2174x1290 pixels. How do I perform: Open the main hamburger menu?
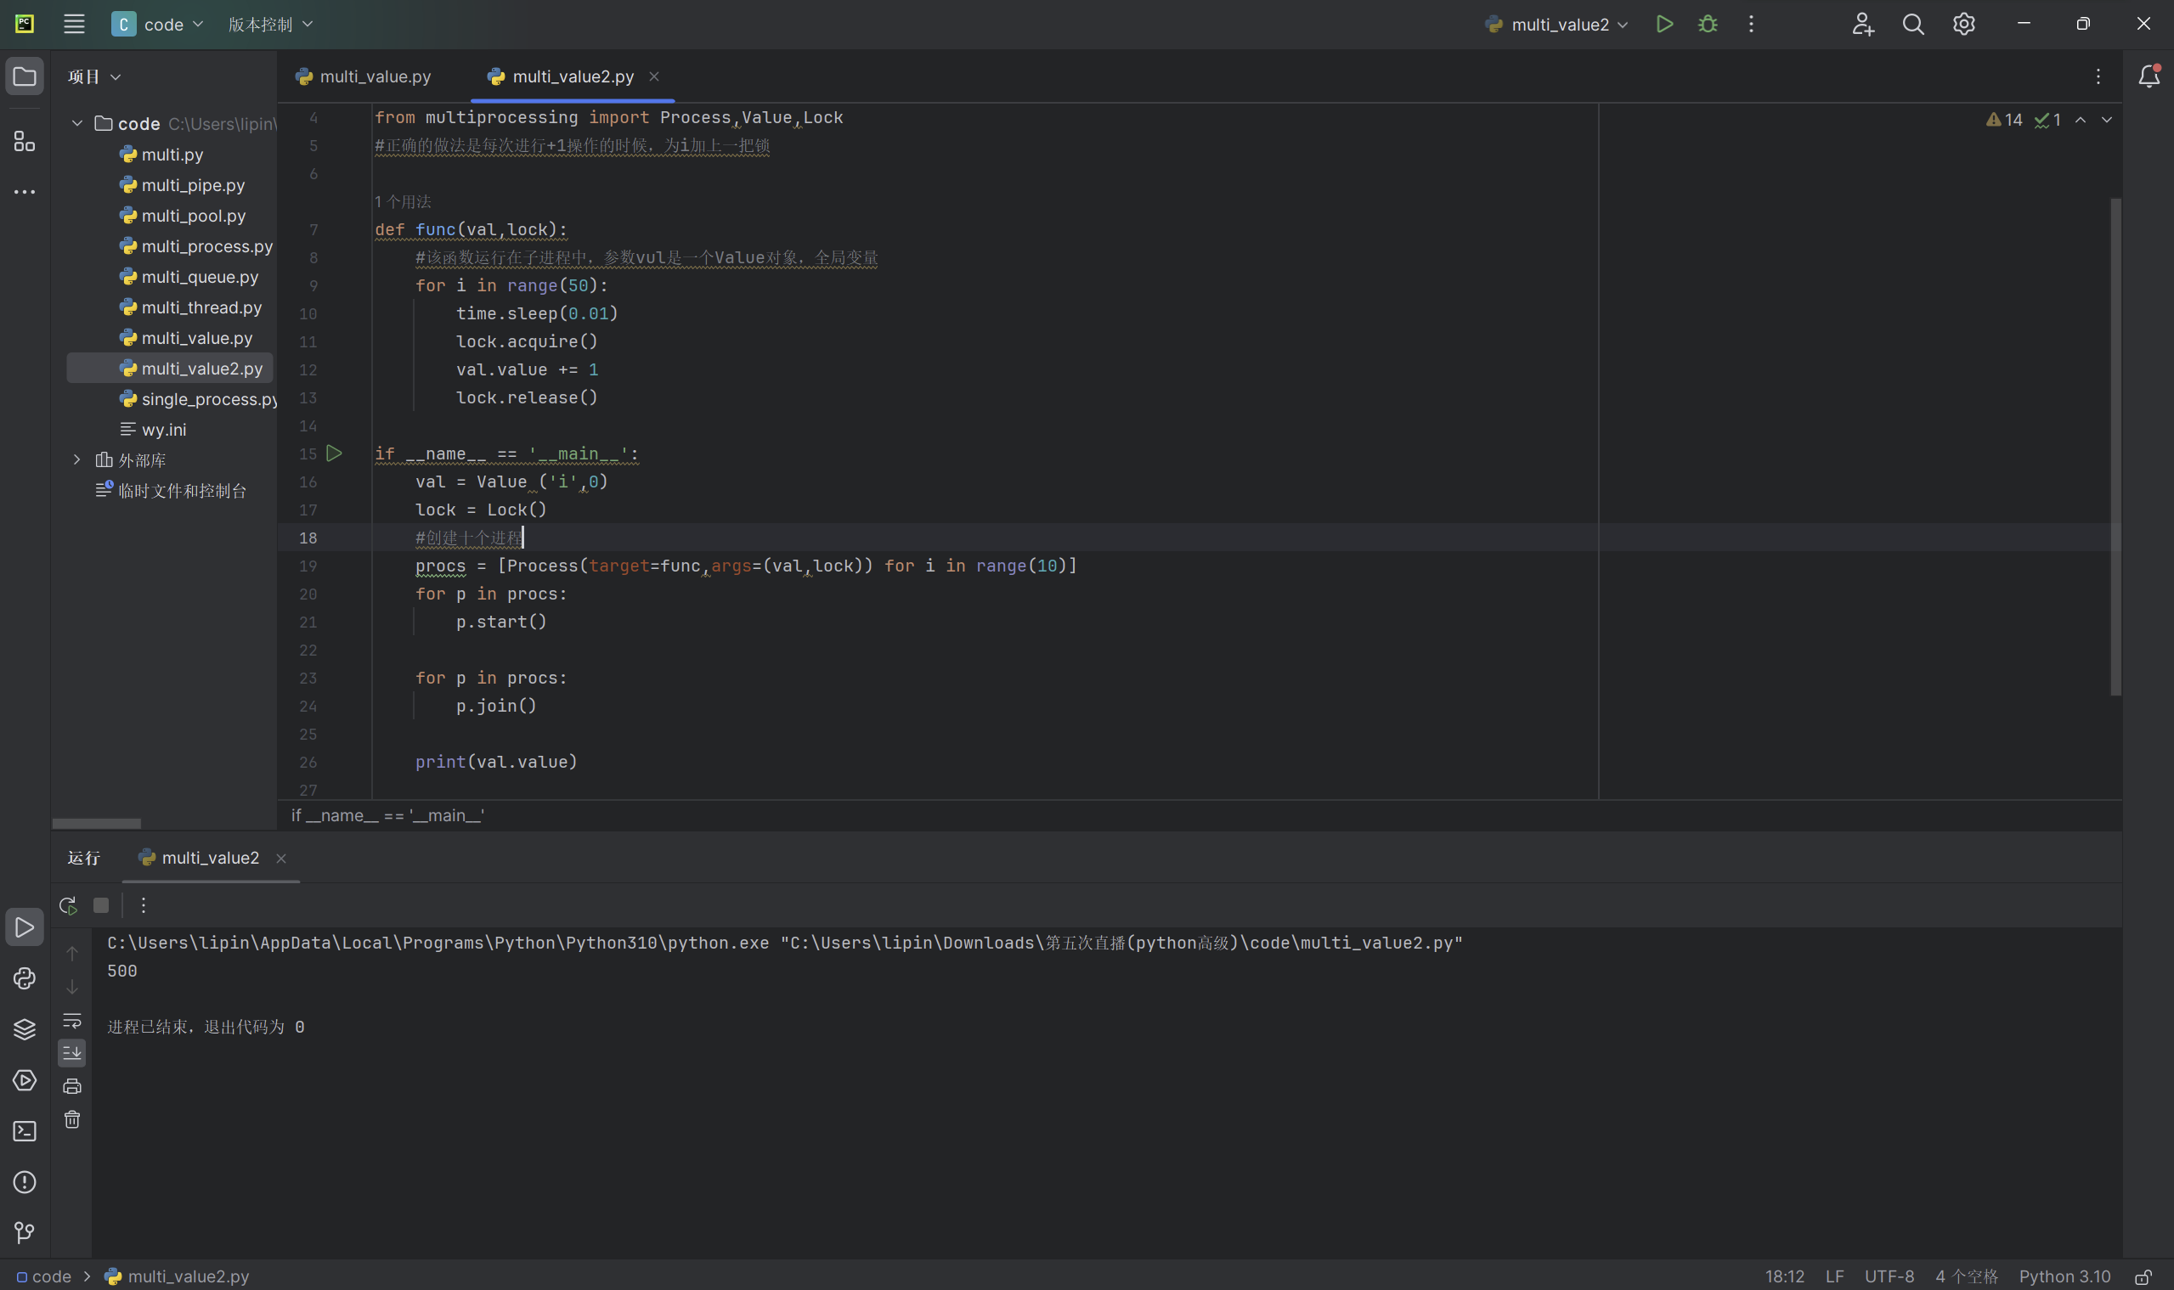pyautogui.click(x=74, y=25)
